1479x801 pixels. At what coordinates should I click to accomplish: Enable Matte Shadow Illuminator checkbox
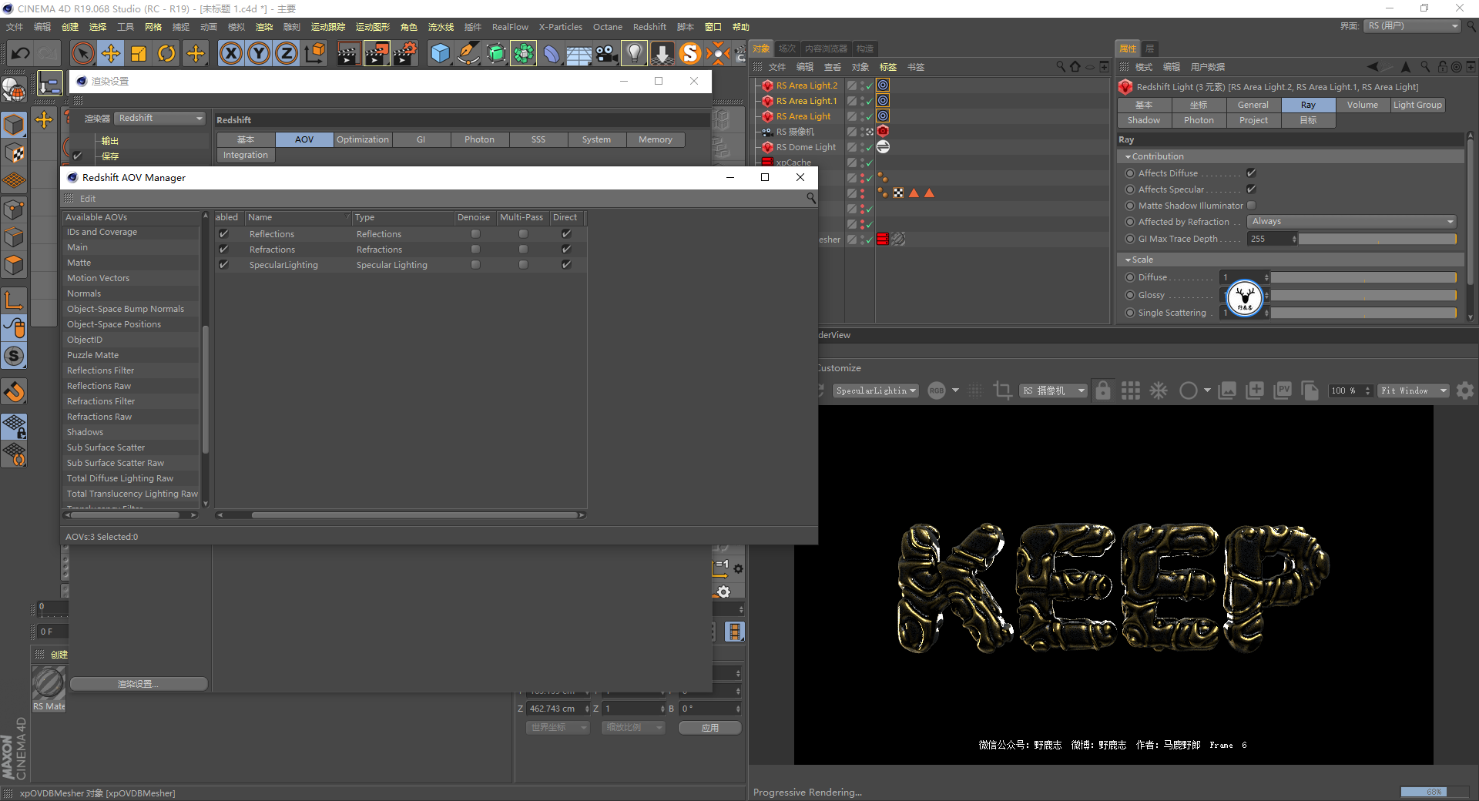coord(1251,206)
